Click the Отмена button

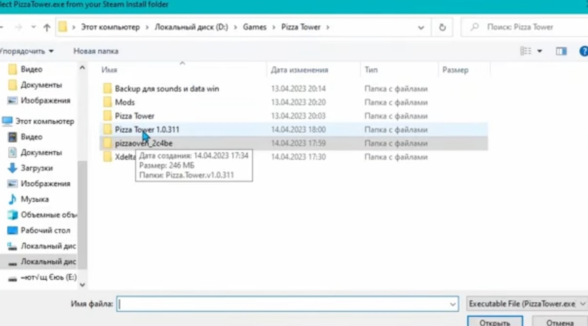559,322
